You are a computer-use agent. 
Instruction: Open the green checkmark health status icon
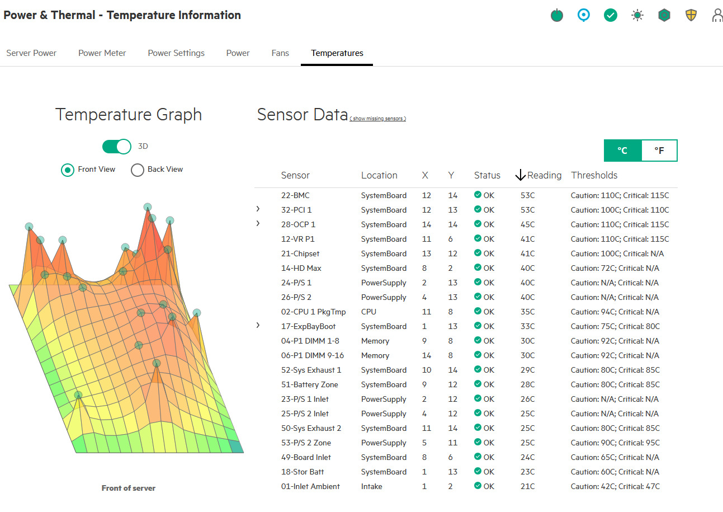click(611, 16)
